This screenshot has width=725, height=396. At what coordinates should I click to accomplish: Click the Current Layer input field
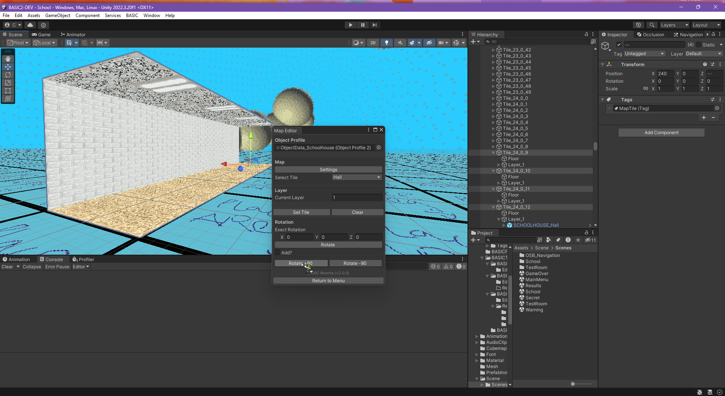[356, 197]
